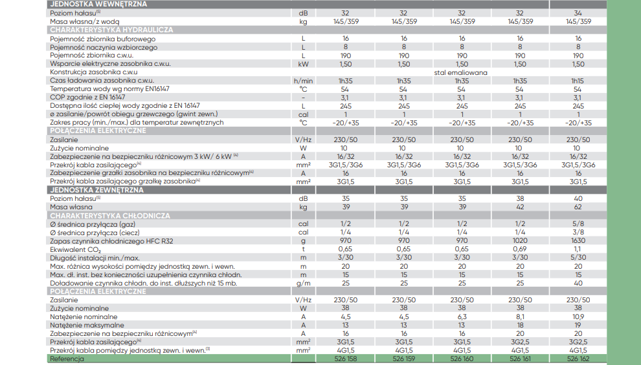
Task: Select the CHARAKTERYSTYKA HYDRAULICZNA section header
Action: click(x=112, y=30)
